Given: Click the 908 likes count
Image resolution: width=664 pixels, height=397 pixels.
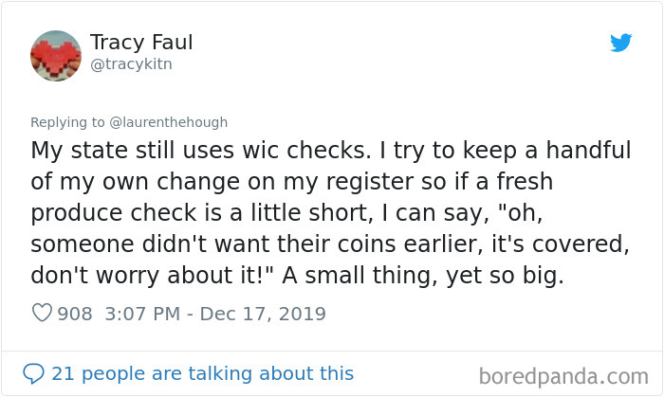Looking at the screenshot, I should (75, 314).
